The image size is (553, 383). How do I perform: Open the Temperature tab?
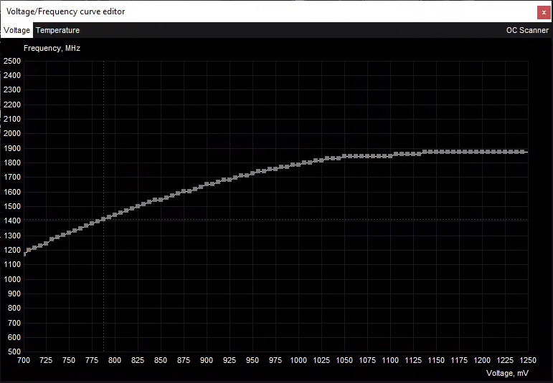pos(57,30)
